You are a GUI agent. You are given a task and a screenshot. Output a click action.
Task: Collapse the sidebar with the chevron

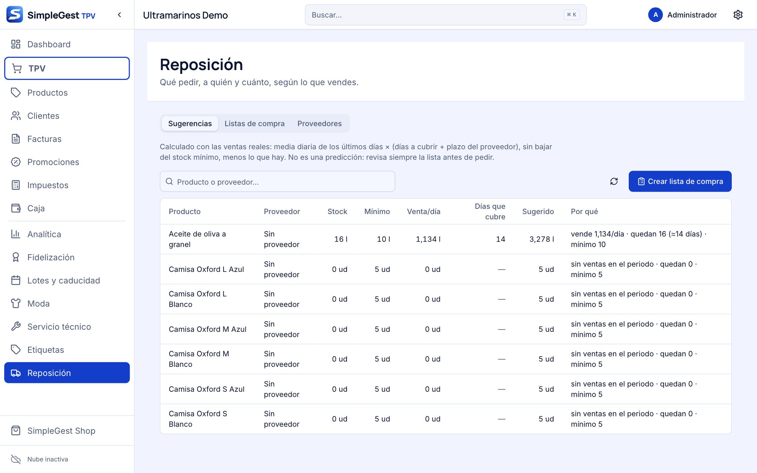pos(120,15)
